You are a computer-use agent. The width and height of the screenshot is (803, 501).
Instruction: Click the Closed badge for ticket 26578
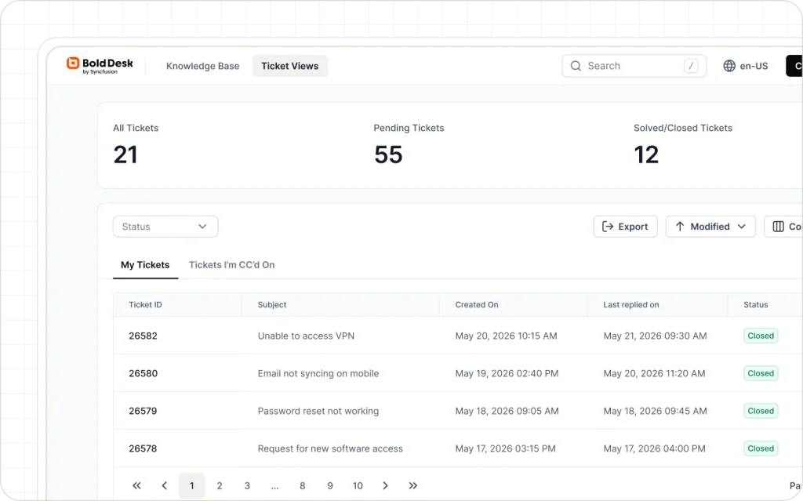pyautogui.click(x=761, y=448)
